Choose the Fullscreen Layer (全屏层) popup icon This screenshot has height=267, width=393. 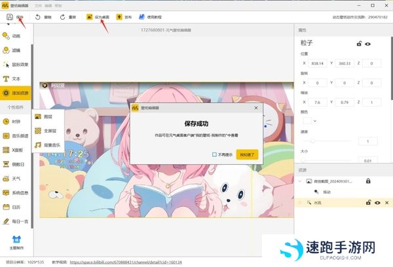click(x=38, y=131)
